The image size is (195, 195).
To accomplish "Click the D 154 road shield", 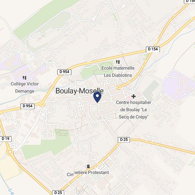I will 153,49.
